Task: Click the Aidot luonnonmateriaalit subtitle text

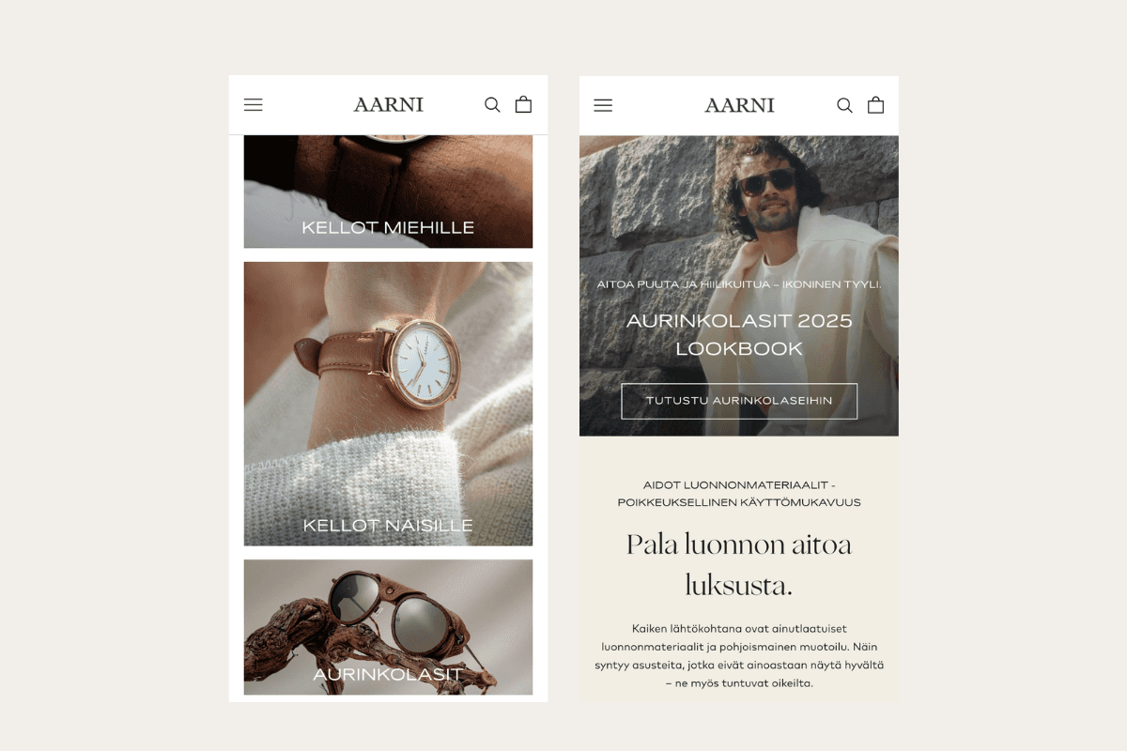Action: [739, 494]
